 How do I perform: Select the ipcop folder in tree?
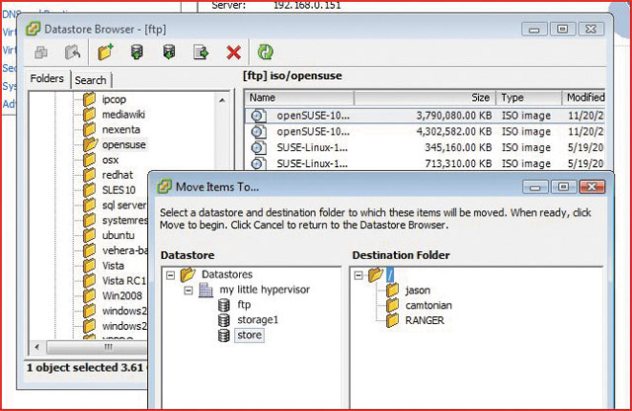(x=114, y=99)
